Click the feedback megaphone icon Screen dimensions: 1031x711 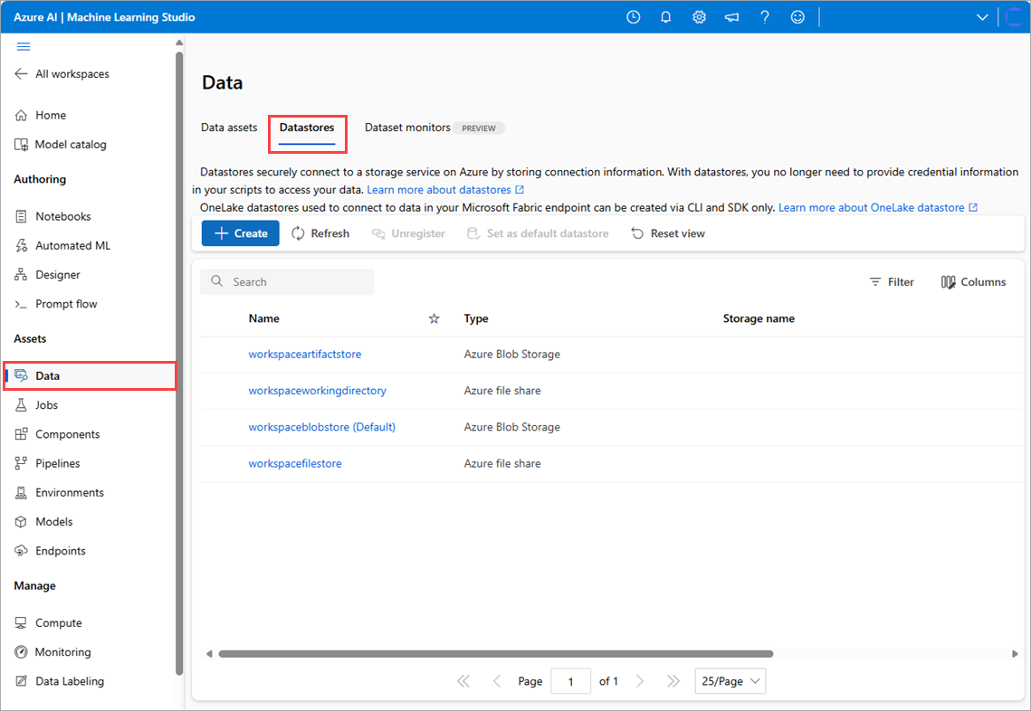point(731,17)
